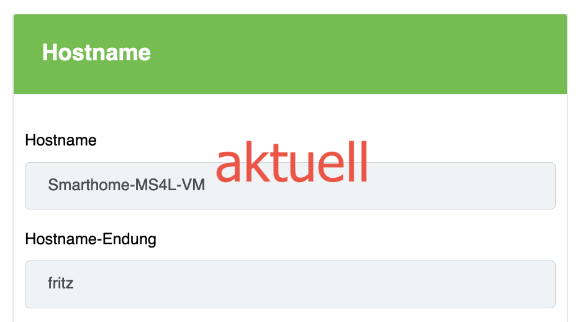Click the red "aktuell" overlay text
Image resolution: width=585 pixels, height=322 pixels.
click(292, 162)
